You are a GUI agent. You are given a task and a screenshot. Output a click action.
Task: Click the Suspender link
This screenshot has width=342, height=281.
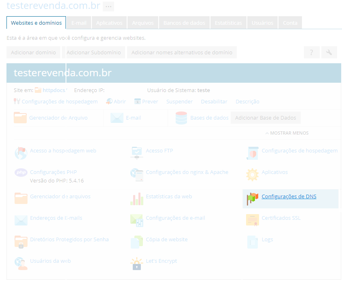tap(180, 102)
